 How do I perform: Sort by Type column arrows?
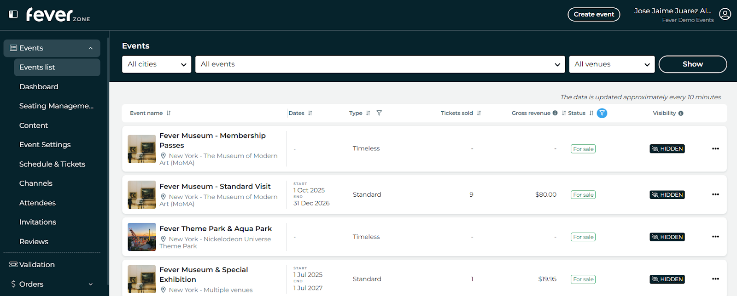tap(368, 113)
